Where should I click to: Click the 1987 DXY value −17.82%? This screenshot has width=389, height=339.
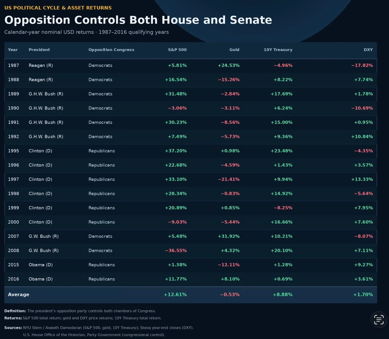click(x=362, y=65)
